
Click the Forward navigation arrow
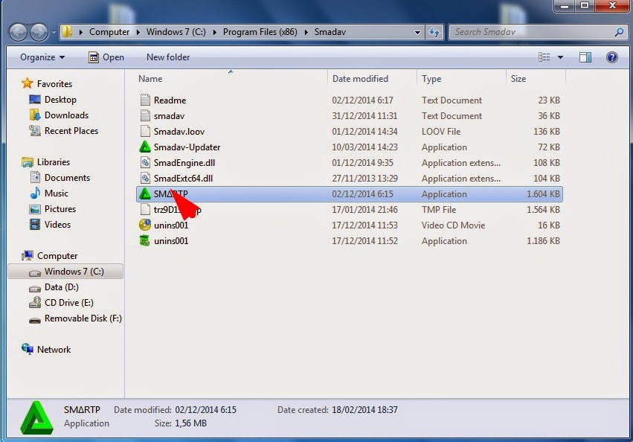point(39,32)
